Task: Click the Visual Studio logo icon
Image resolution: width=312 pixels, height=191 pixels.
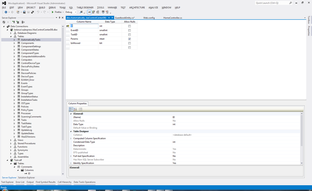Action: click(x=4, y=3)
